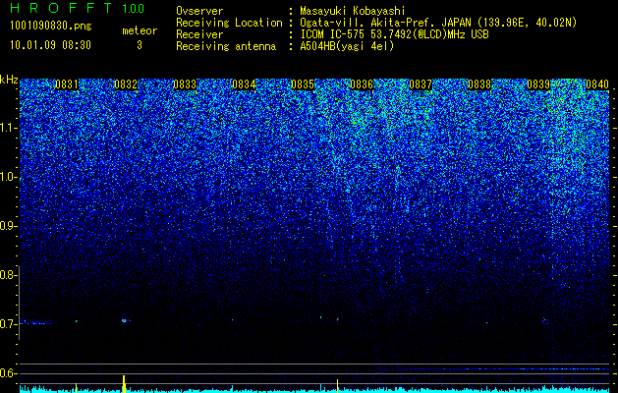Viewport: 618px width, 393px height.
Task: Click the 0.6 frequency axis label
Action: (8, 373)
